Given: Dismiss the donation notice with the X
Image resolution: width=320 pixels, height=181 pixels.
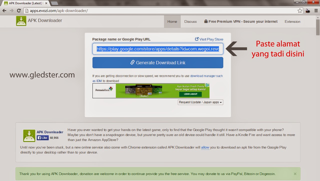Looking at the screenshot, I should 295,174.
